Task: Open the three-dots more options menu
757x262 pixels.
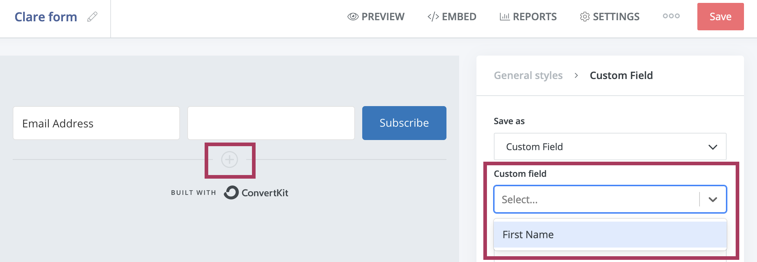Action: 671,16
